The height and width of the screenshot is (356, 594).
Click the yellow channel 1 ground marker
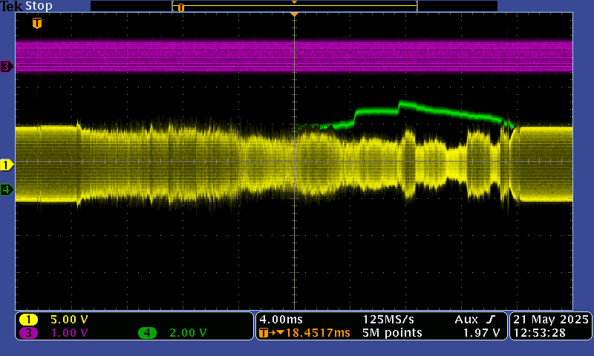click(7, 165)
